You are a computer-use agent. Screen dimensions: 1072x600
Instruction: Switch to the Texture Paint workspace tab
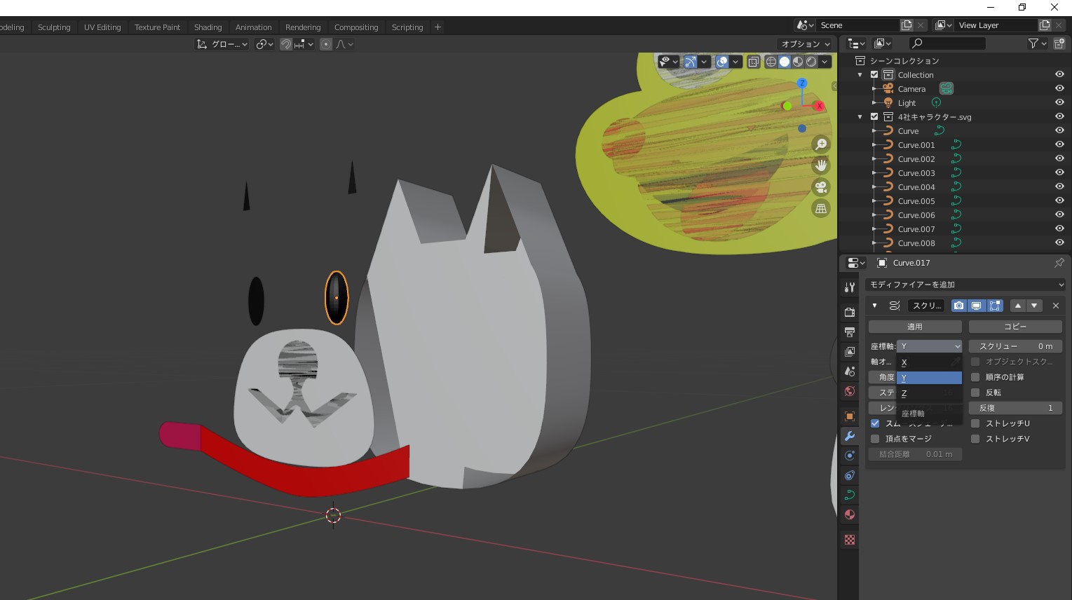click(x=157, y=27)
